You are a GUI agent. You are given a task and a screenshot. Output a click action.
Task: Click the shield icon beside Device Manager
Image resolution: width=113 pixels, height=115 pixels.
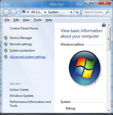tap(6, 38)
